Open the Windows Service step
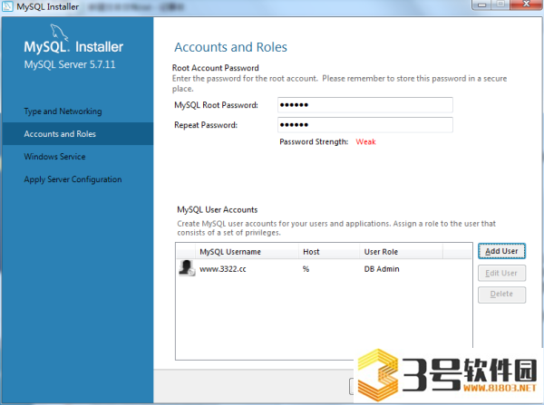This screenshot has height=405, width=544. [54, 157]
